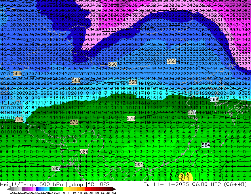This screenshot has height=194, width=251.
Task: Select the dark blue swatch in the legend
Action: (x=37, y=189)
